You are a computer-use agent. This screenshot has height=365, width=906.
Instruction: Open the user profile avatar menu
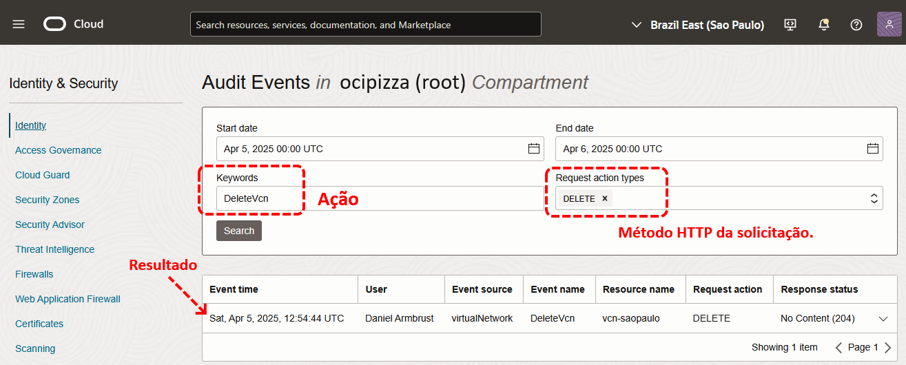click(x=889, y=24)
